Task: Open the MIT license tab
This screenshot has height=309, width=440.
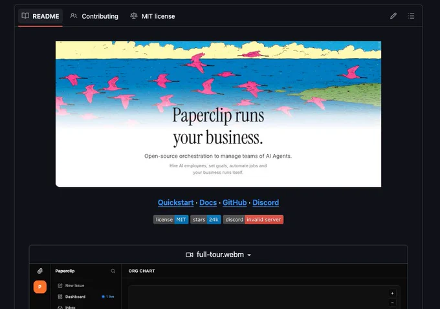Action: click(153, 16)
